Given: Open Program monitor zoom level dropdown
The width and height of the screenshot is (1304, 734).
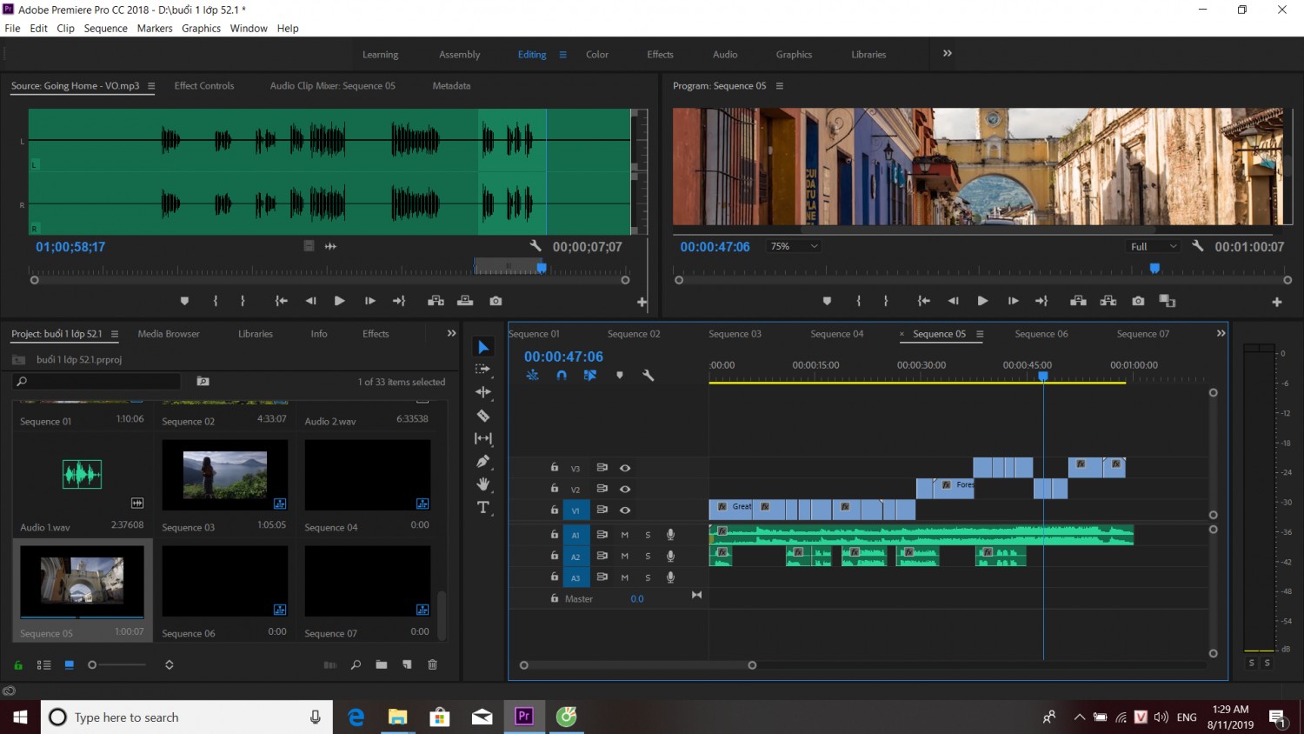Looking at the screenshot, I should [x=794, y=246].
